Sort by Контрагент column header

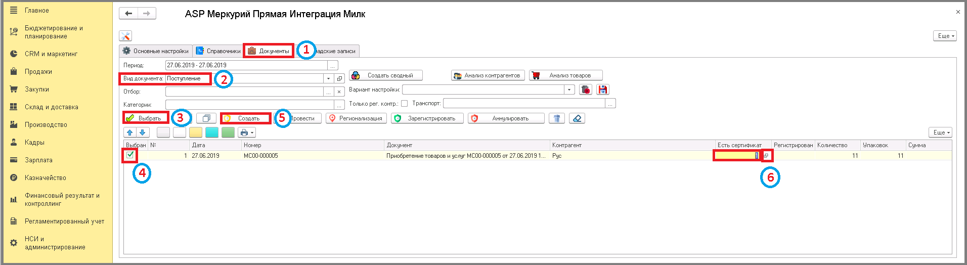(632, 145)
